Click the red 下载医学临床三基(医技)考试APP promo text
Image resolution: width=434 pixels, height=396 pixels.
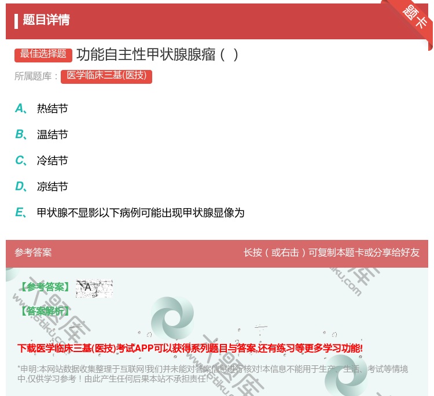tap(190, 348)
